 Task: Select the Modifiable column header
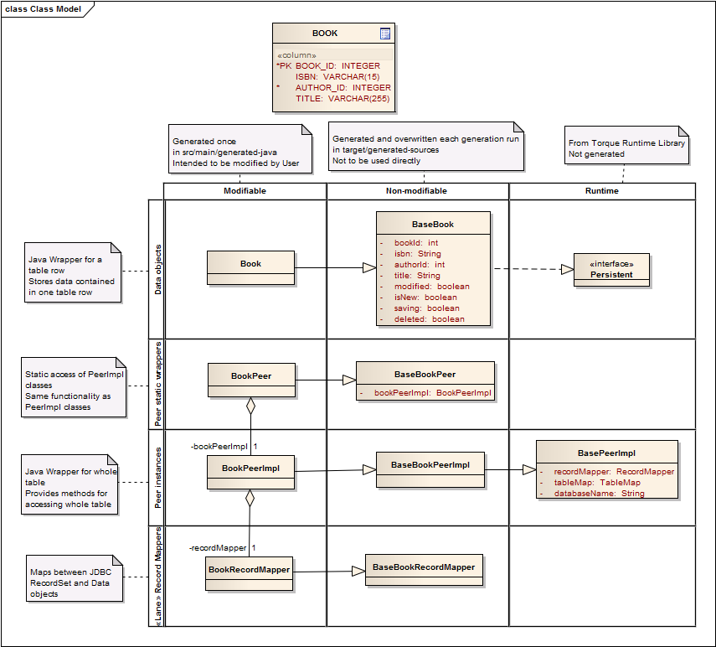pos(245,191)
